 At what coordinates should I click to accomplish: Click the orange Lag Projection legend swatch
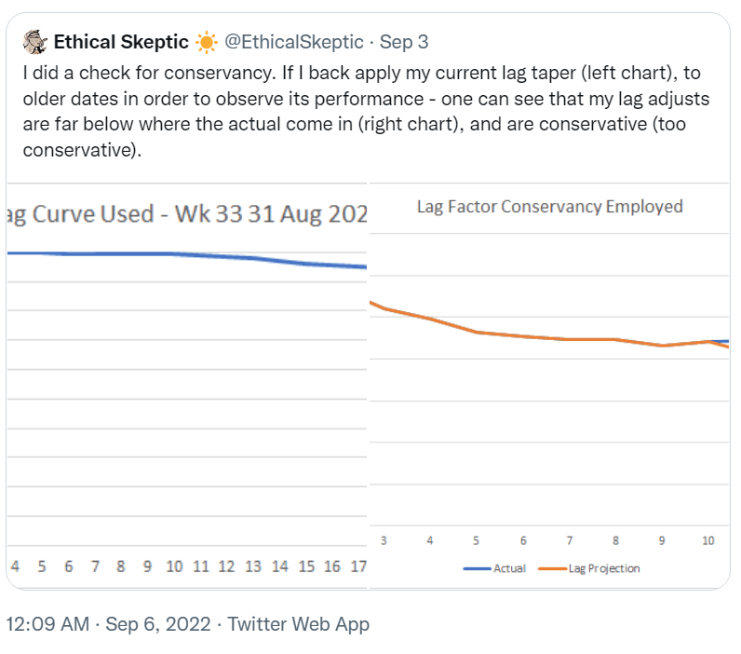[x=553, y=568]
